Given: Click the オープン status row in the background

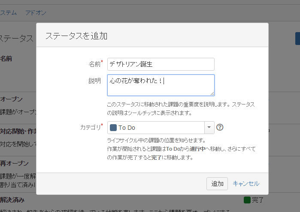Looking at the screenshot, I should [11, 99].
